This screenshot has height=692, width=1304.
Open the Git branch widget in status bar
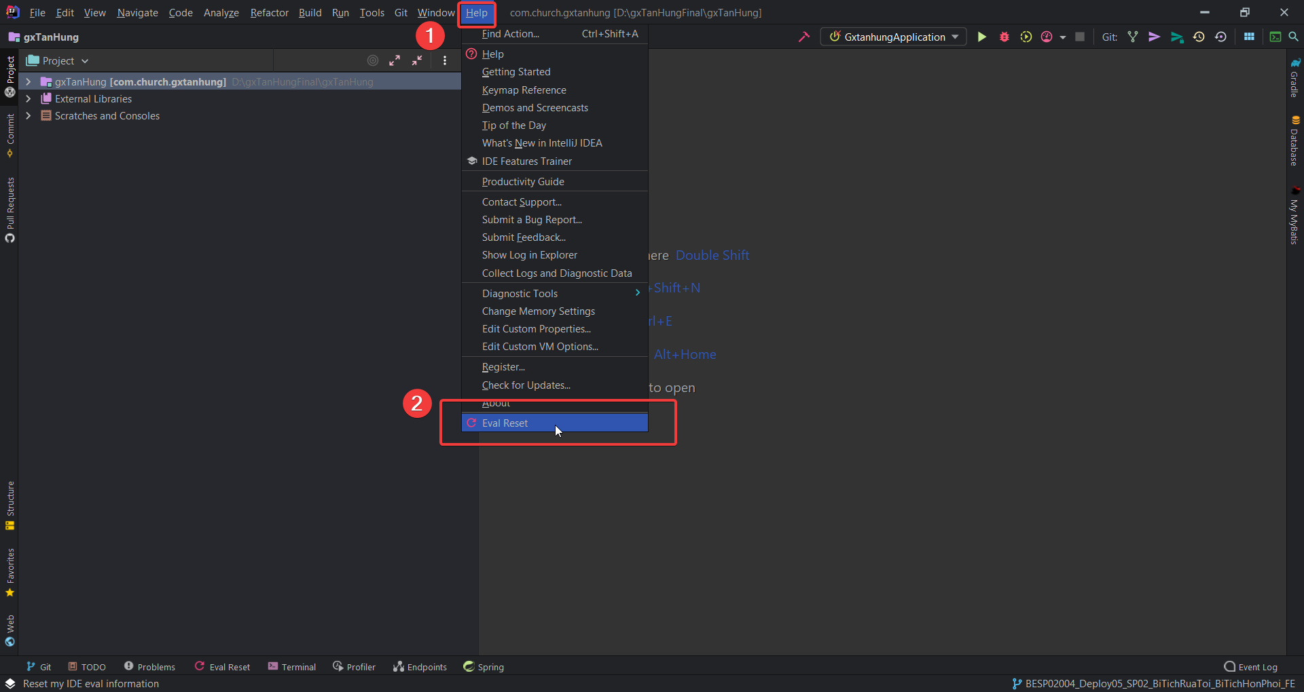1153,684
